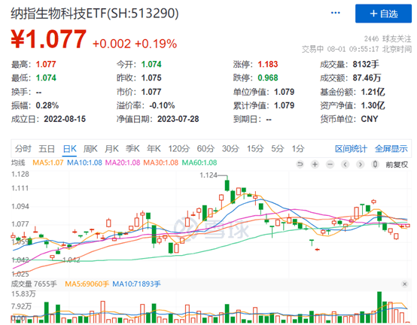The width and height of the screenshot is (417, 325).
Task: Click the ETF title 纳指生物科技ETF(SH:513290)
Action: click(x=95, y=14)
